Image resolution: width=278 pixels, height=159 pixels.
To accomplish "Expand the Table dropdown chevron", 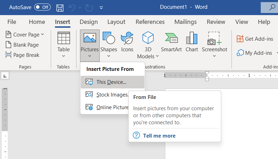I will (63, 56).
